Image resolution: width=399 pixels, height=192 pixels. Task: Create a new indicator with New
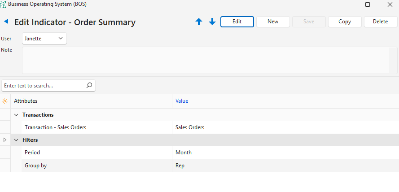[x=272, y=22]
